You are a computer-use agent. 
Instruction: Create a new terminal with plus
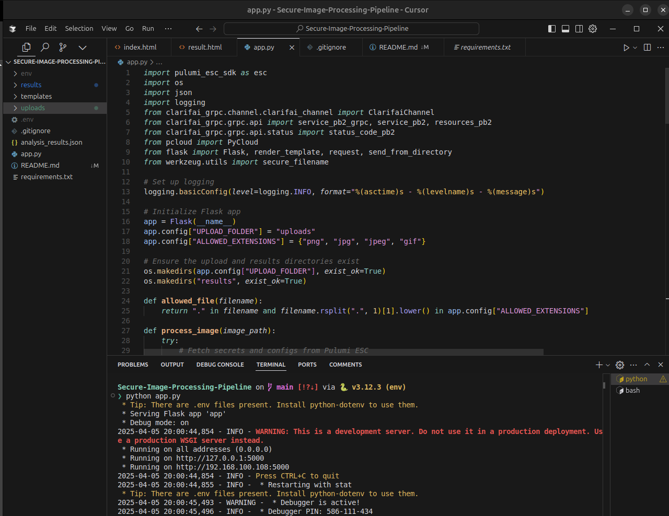click(x=599, y=365)
